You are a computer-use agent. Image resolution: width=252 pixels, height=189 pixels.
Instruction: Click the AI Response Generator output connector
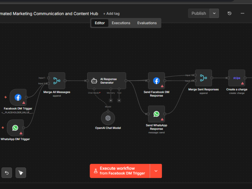click(x=126, y=81)
